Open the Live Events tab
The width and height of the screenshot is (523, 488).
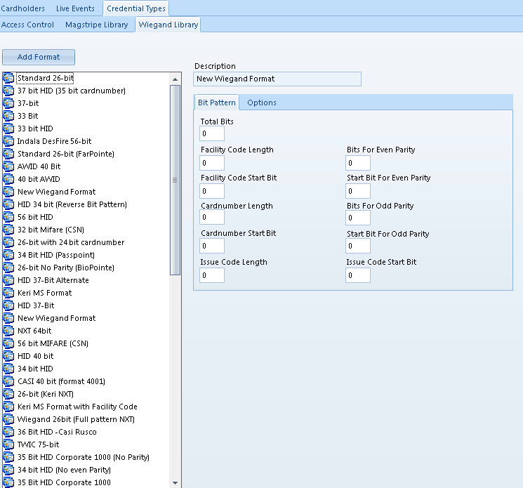coord(77,8)
